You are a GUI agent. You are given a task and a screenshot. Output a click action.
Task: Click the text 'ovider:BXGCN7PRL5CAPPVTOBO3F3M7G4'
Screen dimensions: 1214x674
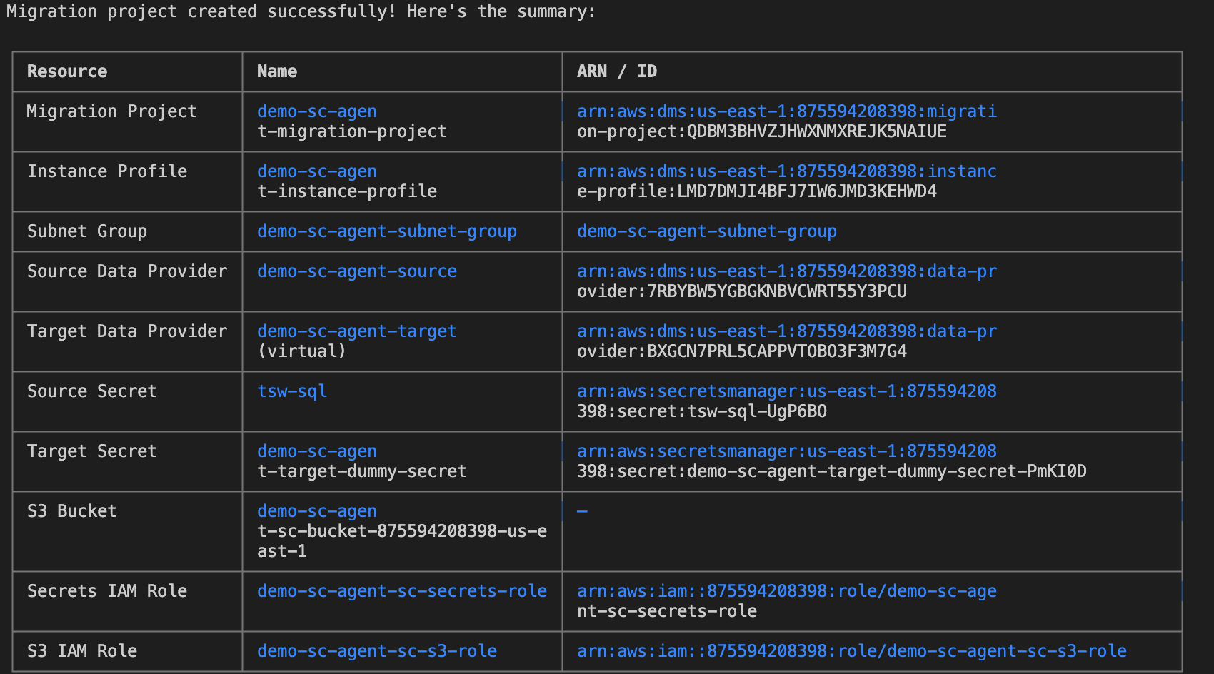point(742,351)
